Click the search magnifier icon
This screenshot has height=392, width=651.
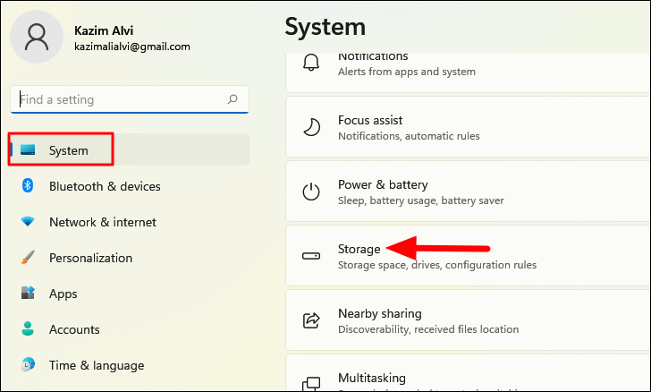[x=232, y=99]
